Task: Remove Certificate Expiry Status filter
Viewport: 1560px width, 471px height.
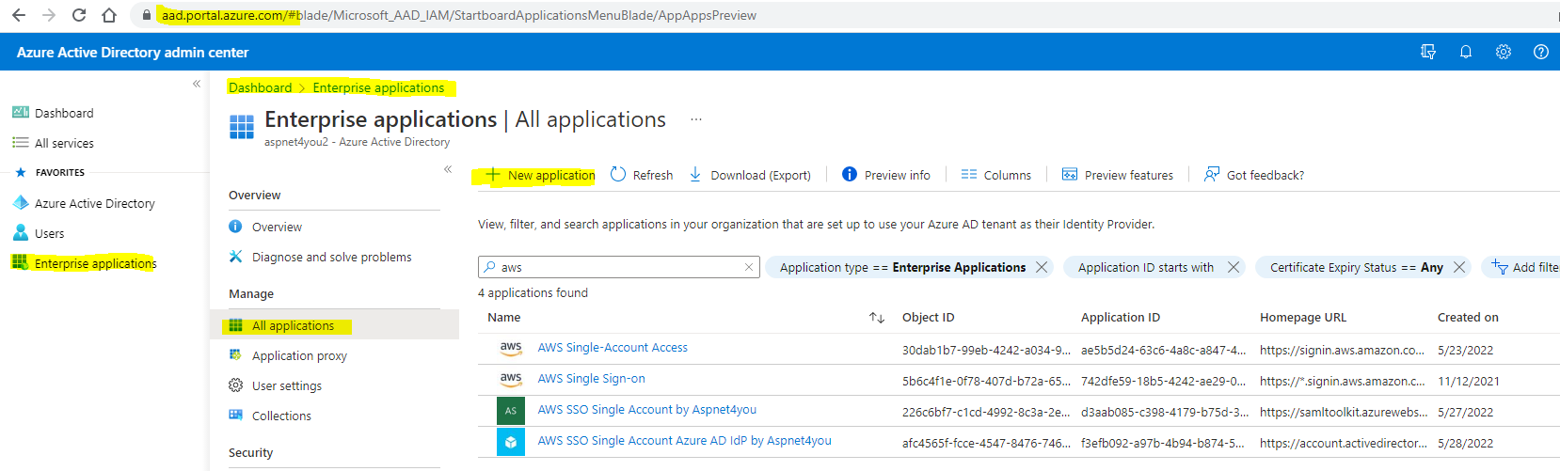Action: [1459, 267]
